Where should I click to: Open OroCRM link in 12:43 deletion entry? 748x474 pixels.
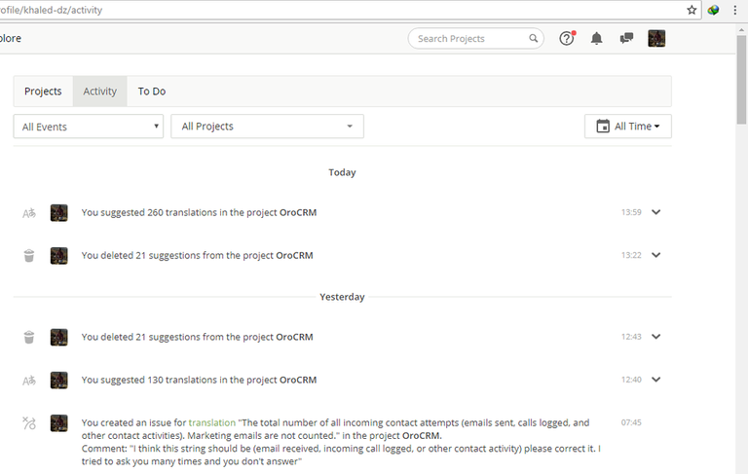[x=294, y=337]
